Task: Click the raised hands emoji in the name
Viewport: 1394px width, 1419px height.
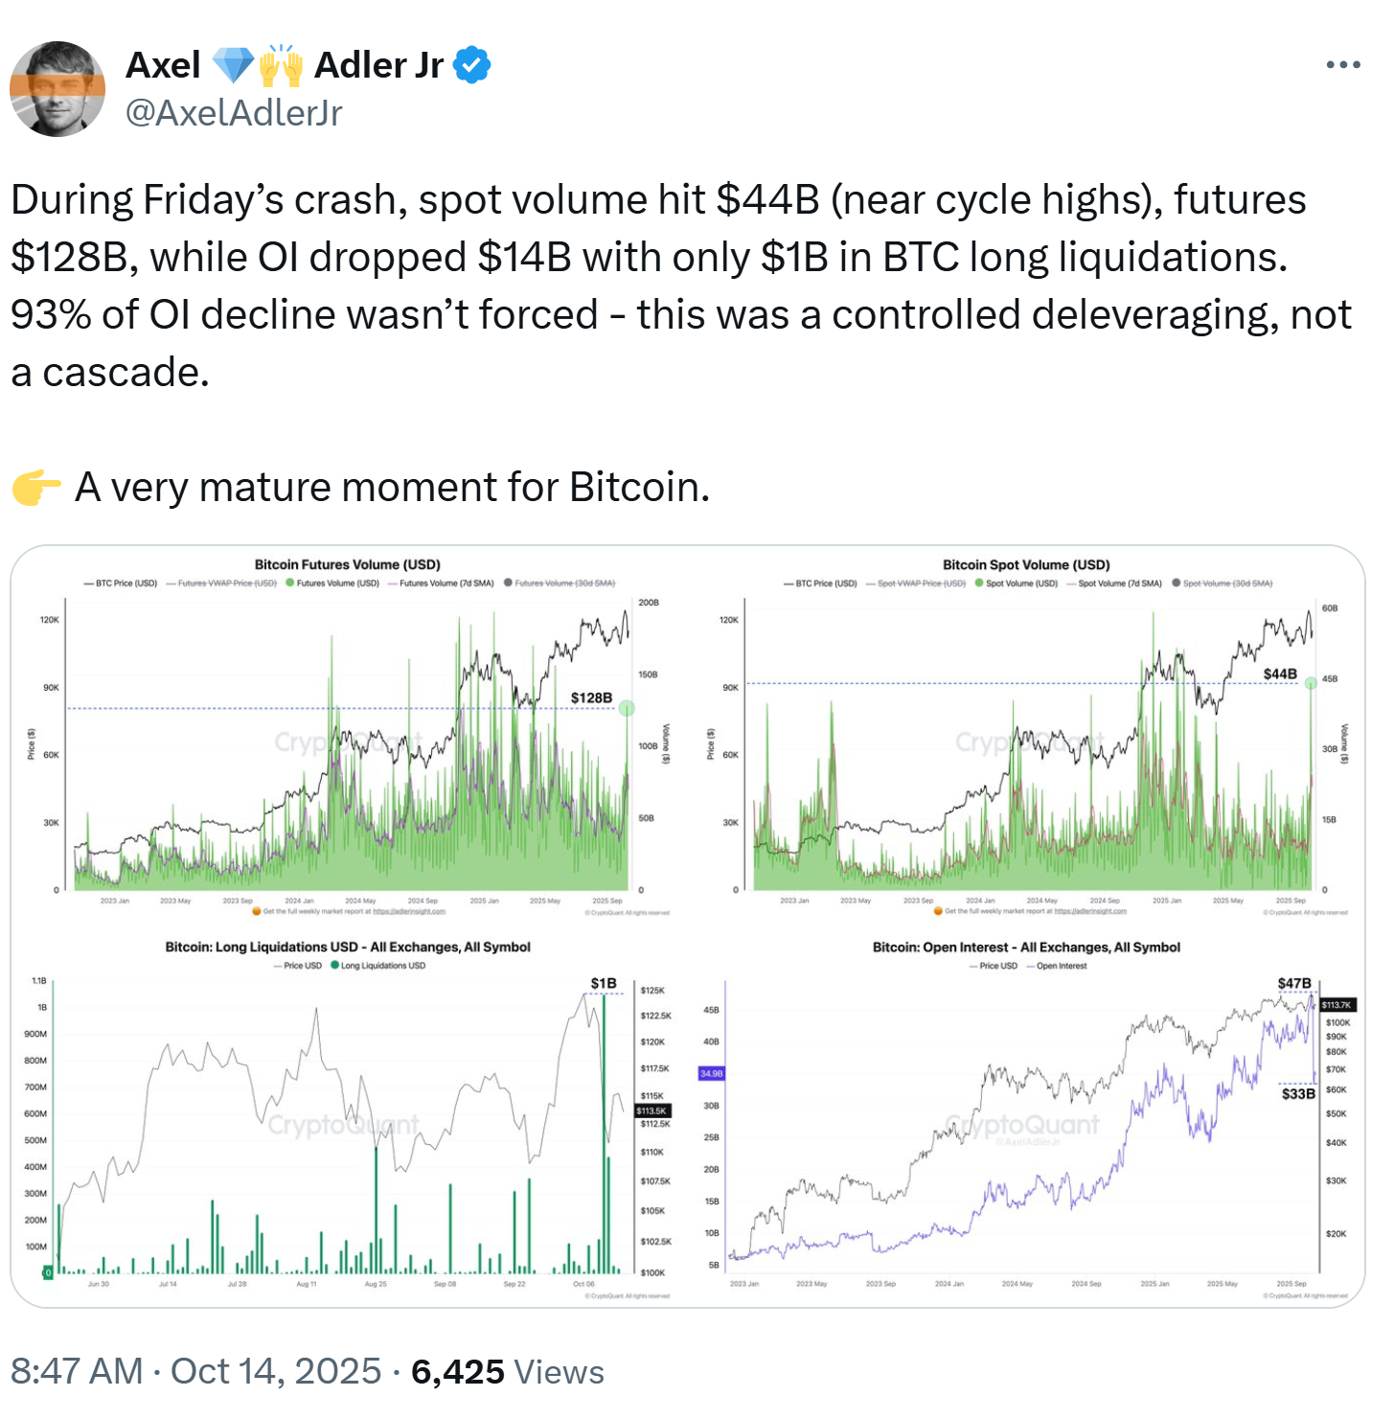Action: pos(281,65)
